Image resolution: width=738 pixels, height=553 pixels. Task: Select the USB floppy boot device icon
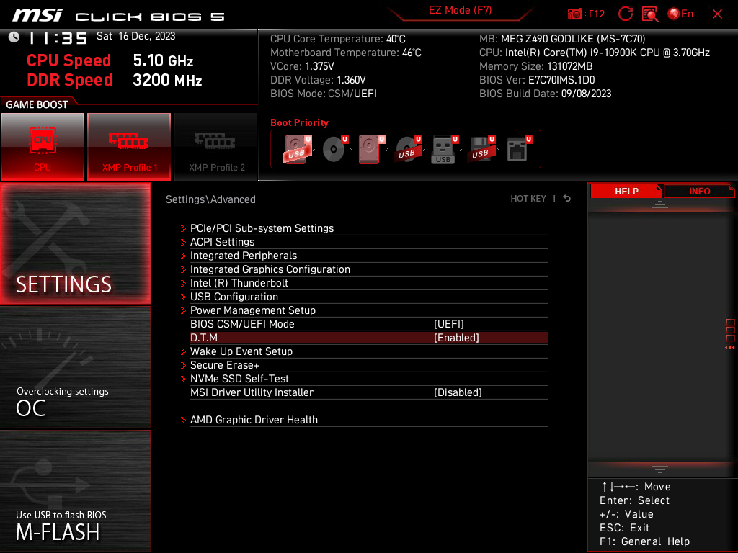pyautogui.click(x=481, y=149)
